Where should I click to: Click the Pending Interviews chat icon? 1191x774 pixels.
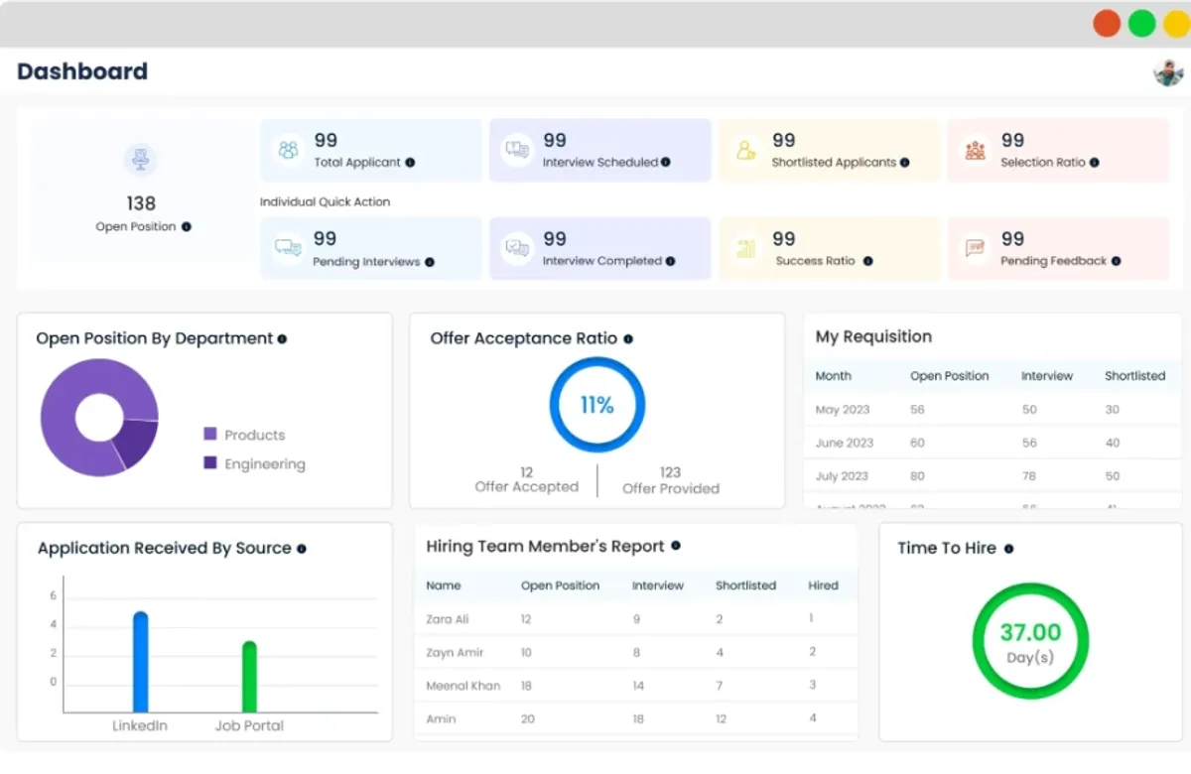[x=289, y=248]
